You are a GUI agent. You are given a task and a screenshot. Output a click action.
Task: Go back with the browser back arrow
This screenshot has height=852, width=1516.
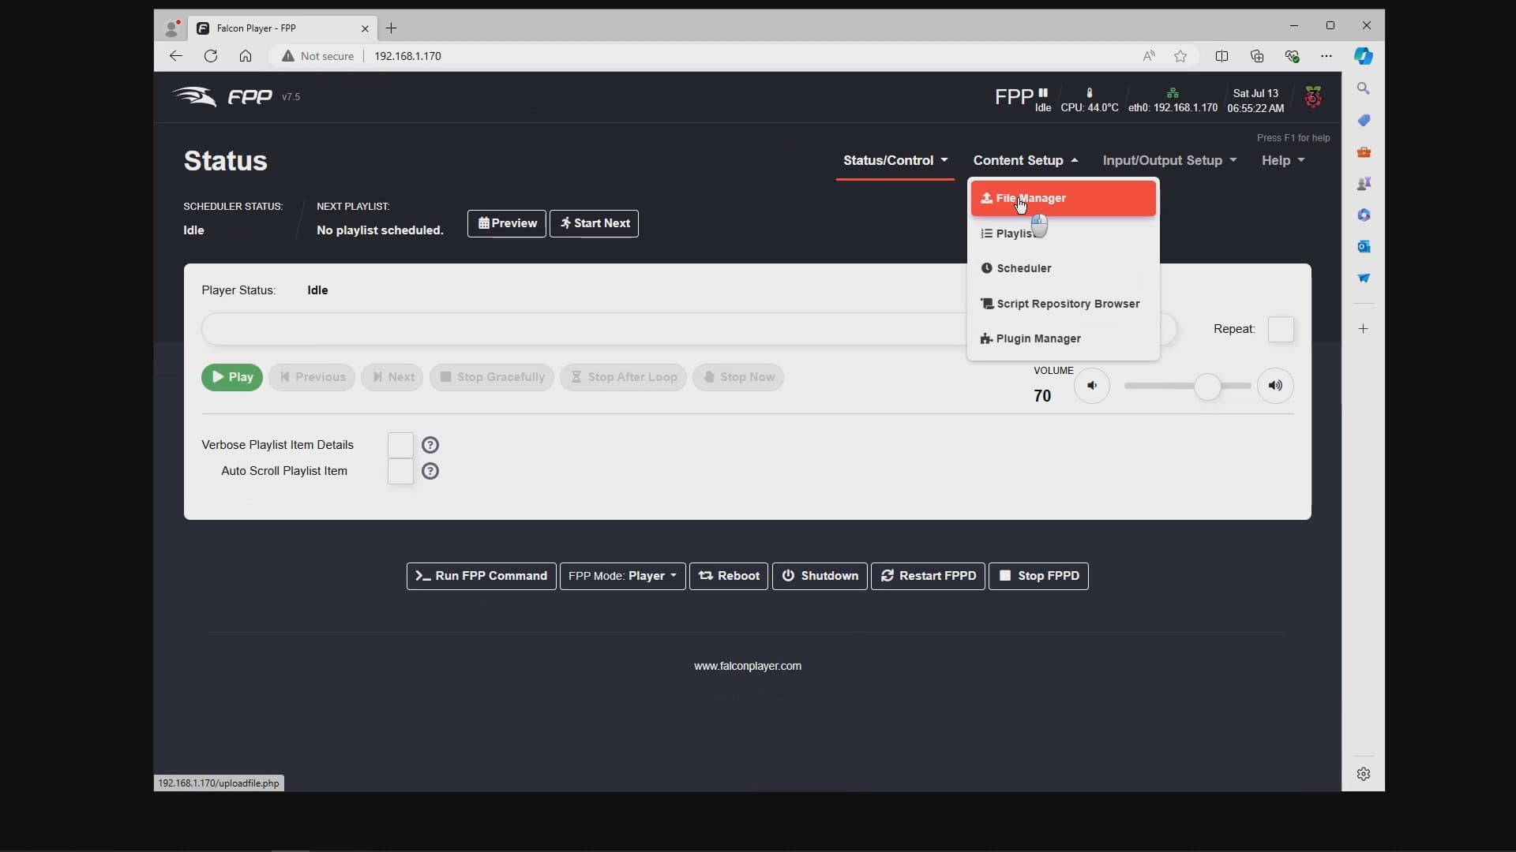pos(175,56)
